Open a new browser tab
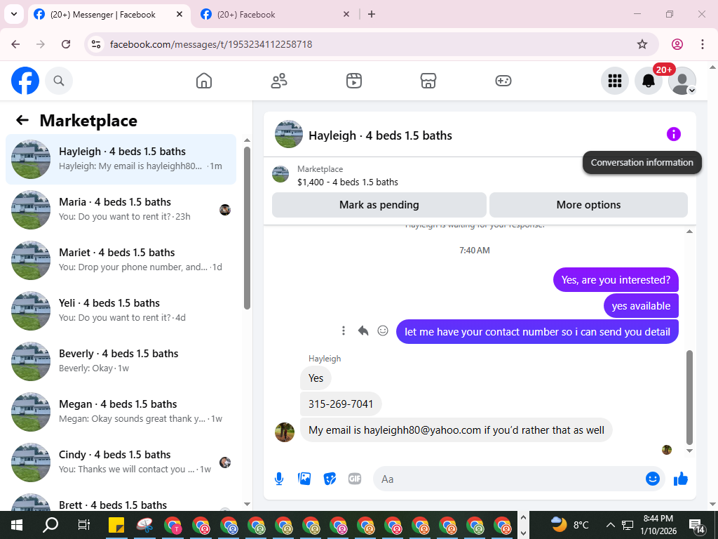The image size is (718, 539). pos(372,14)
